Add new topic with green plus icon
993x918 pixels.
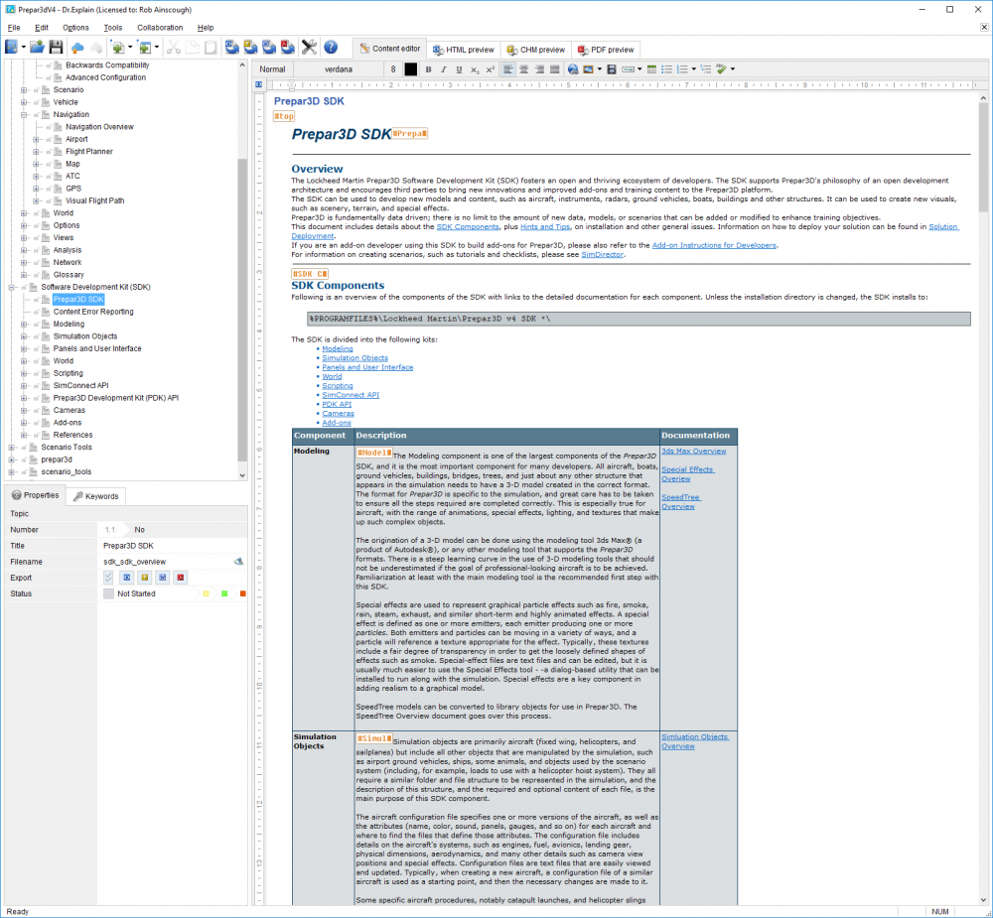117,48
